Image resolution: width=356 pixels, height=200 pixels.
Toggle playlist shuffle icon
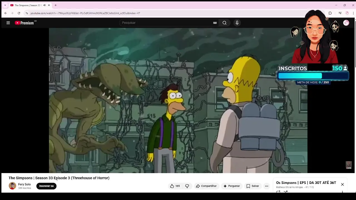286,192
